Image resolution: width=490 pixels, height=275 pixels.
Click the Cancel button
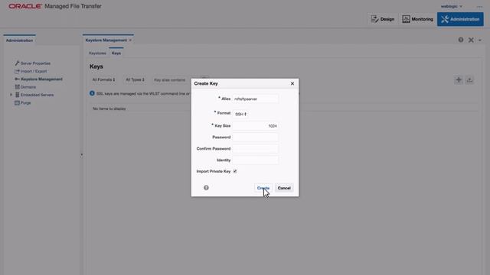click(284, 188)
